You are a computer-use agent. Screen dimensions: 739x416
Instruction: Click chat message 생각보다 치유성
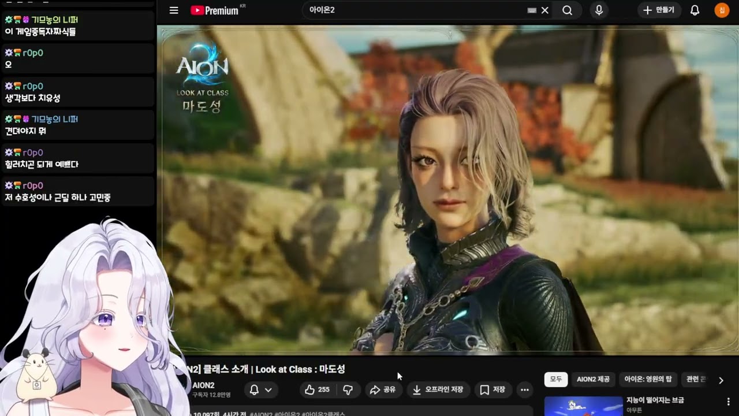pyautogui.click(x=32, y=98)
